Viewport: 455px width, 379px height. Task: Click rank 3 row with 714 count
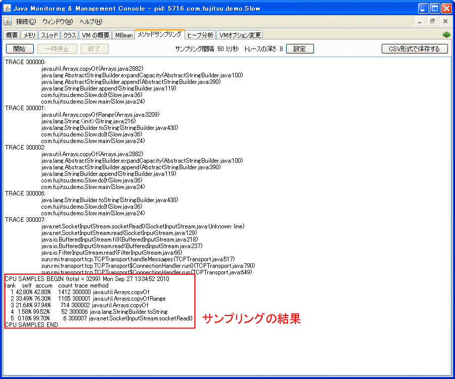pos(79,305)
